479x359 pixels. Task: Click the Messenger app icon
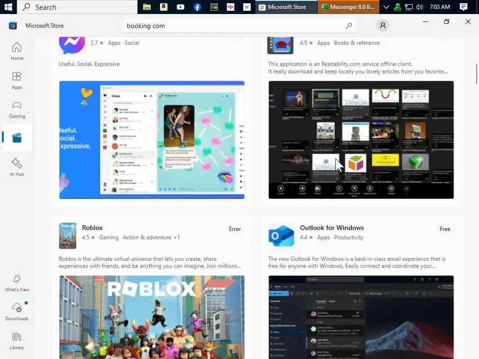72,44
